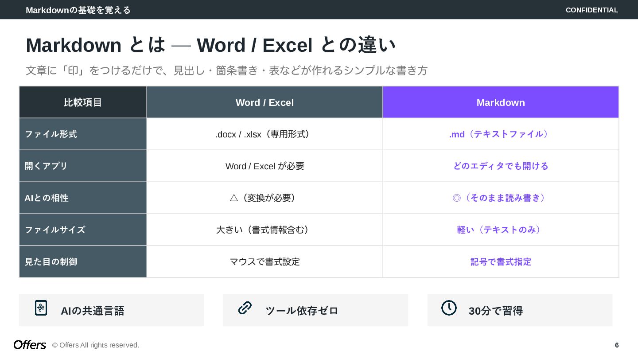
Task: Click the ツール依存ゼロ card label
Action: pos(302,311)
